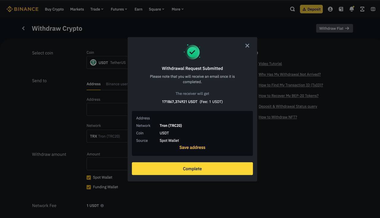Click into the Amount input field
The image size is (380, 218).
[x=107, y=164]
